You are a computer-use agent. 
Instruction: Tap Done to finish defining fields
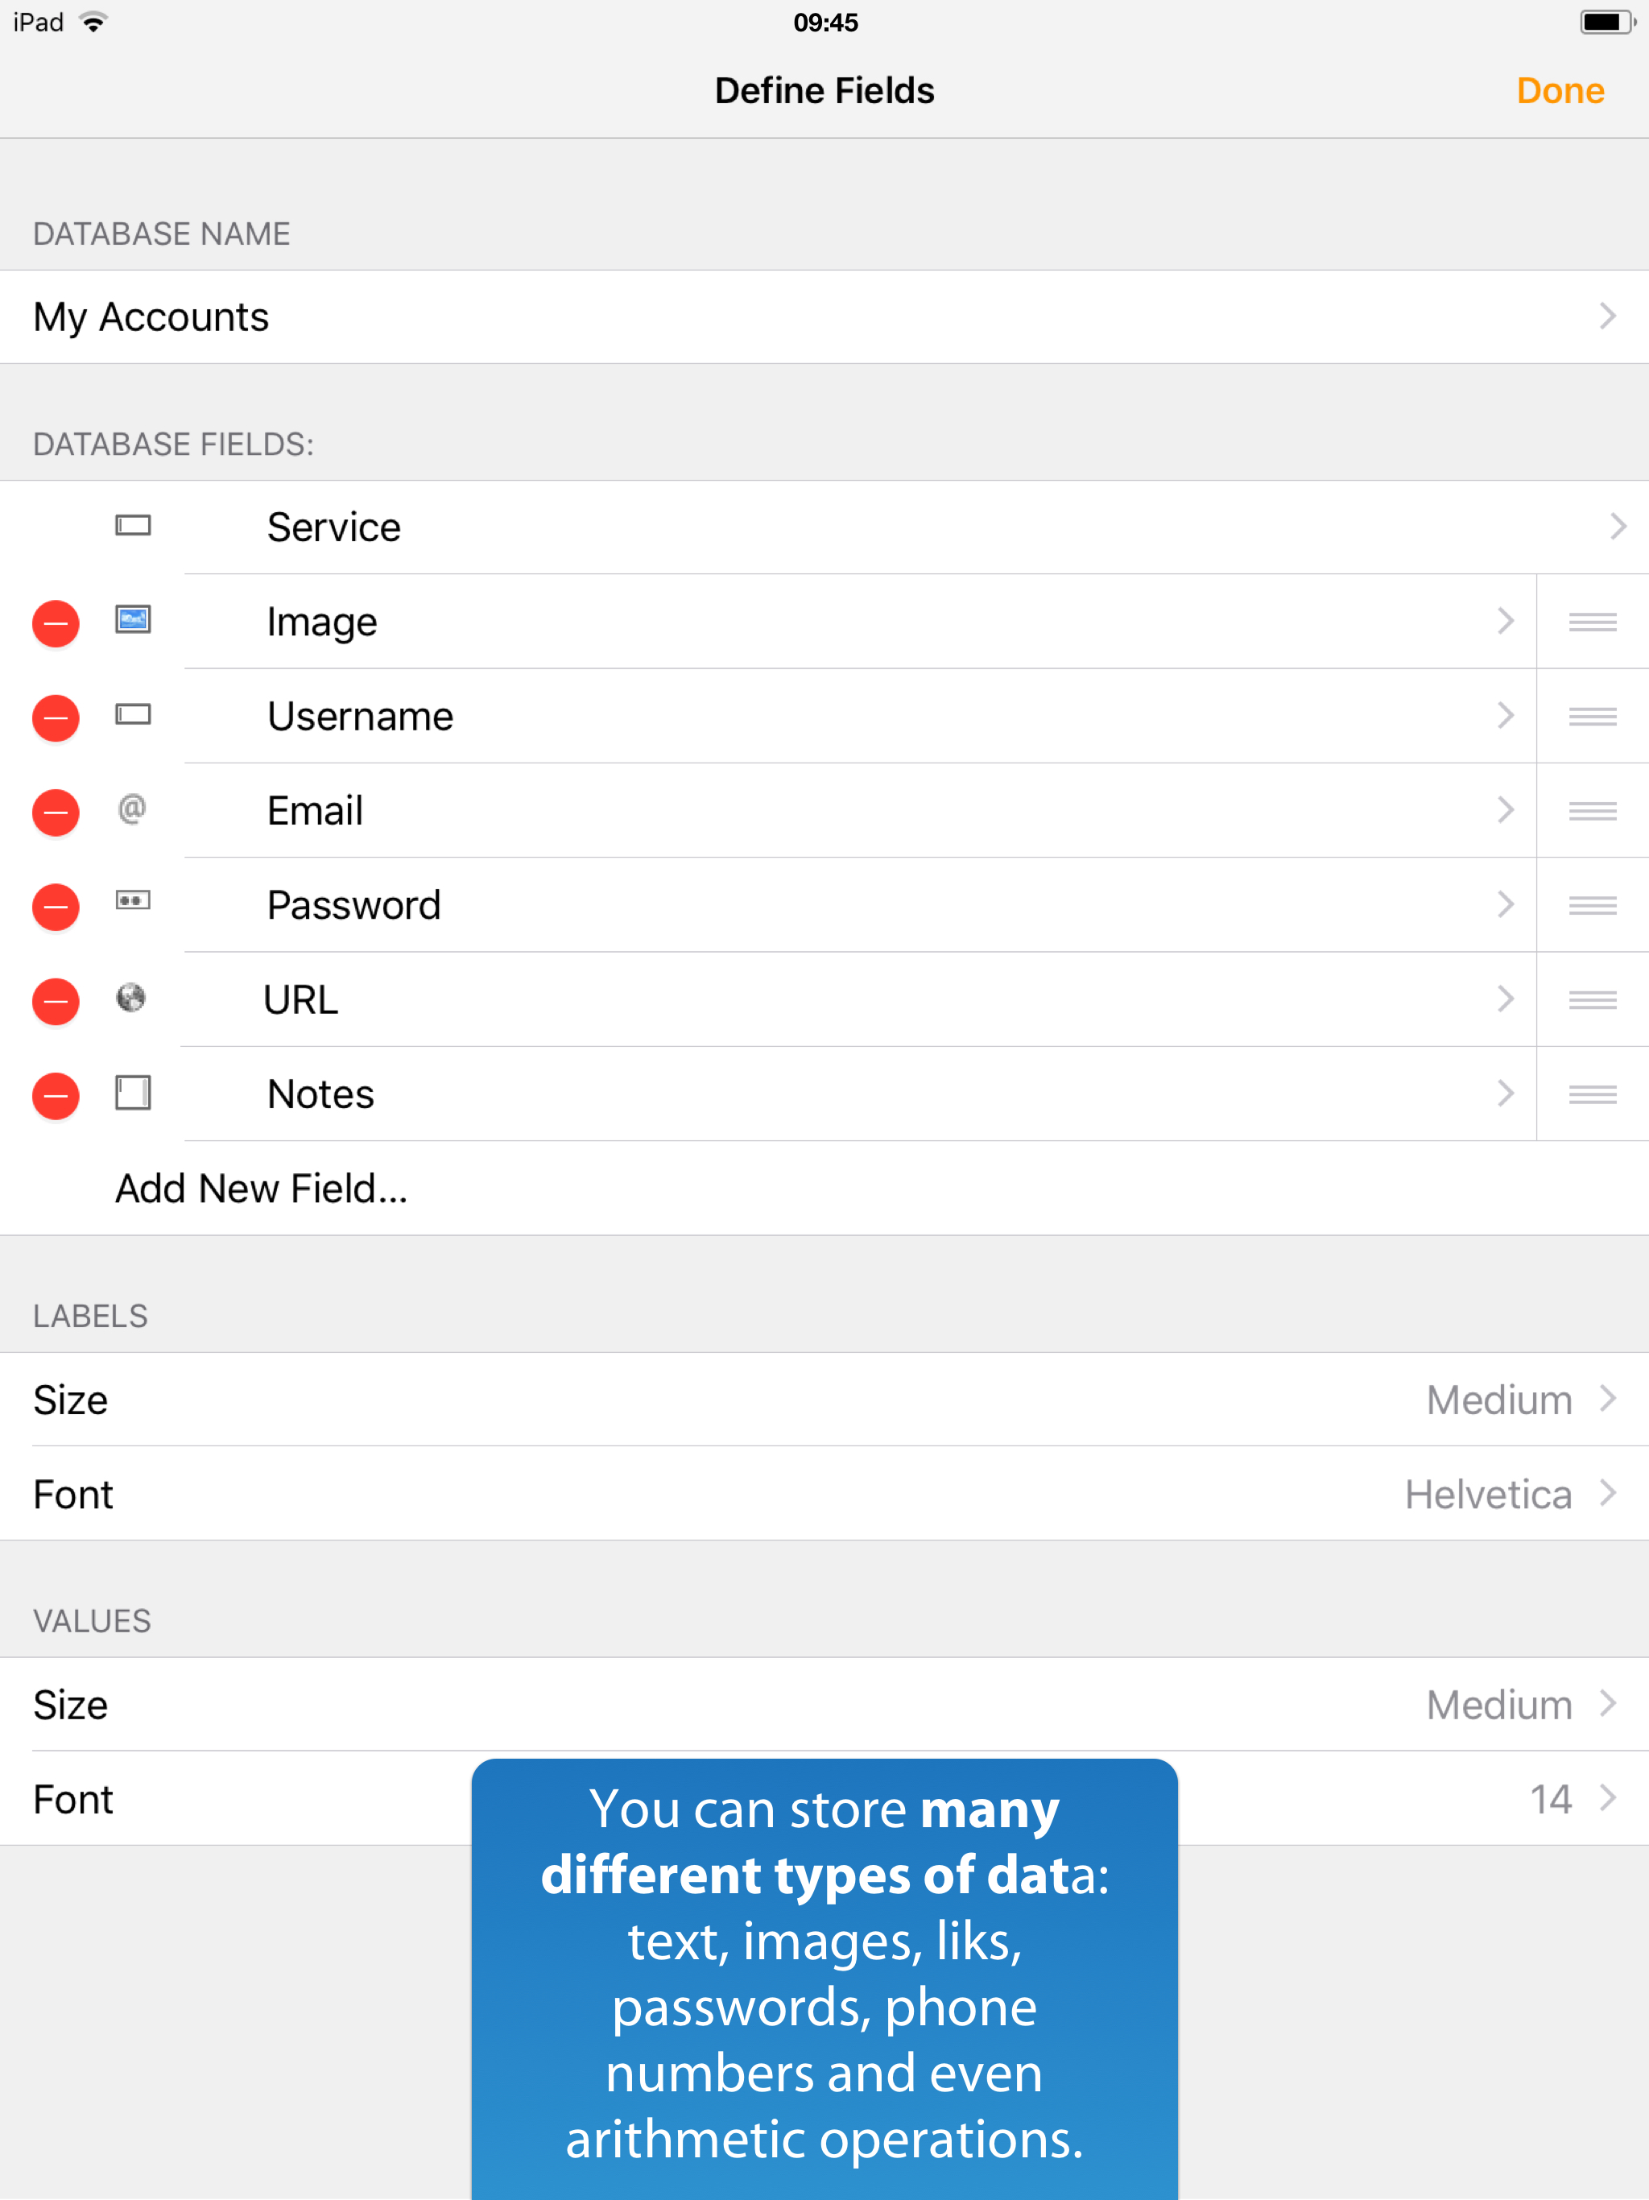point(1560,92)
